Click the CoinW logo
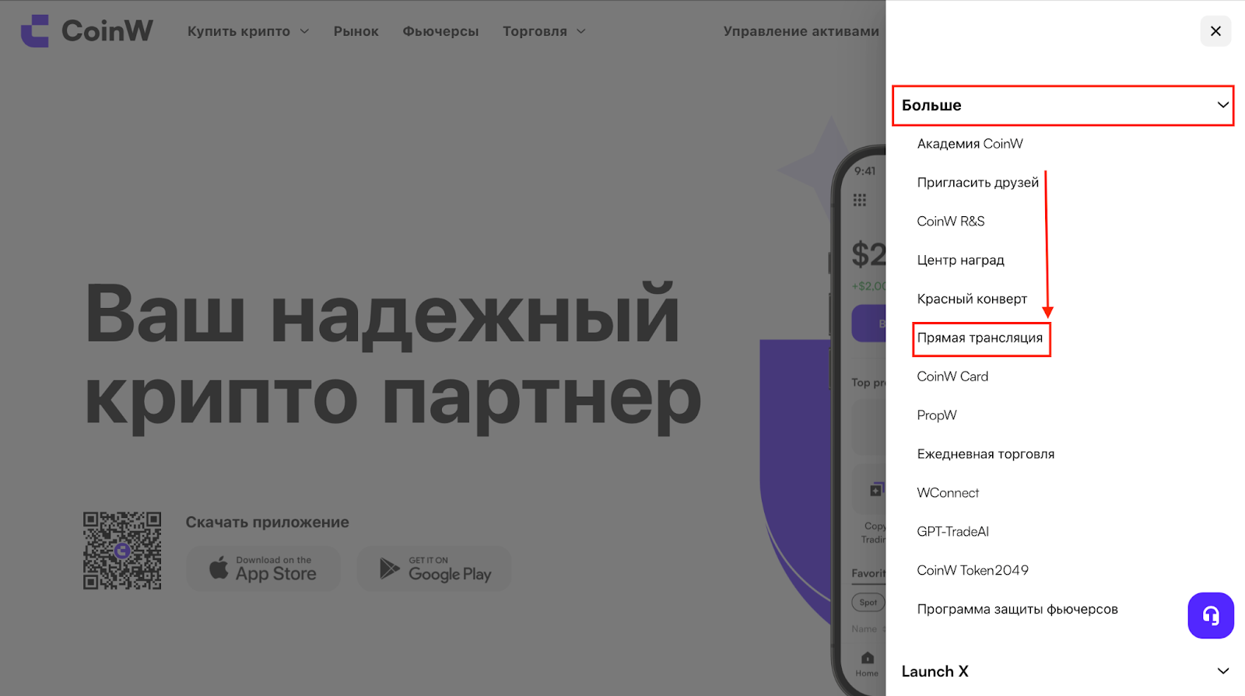This screenshot has height=696, width=1245. coord(87,31)
